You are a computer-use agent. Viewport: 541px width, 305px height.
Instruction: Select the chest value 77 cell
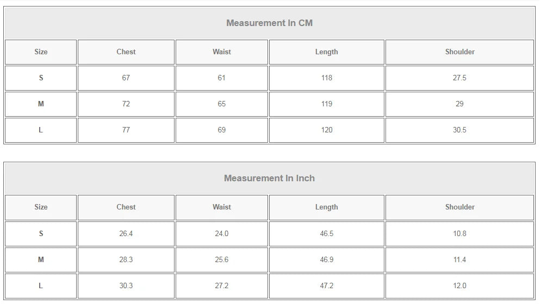point(126,130)
